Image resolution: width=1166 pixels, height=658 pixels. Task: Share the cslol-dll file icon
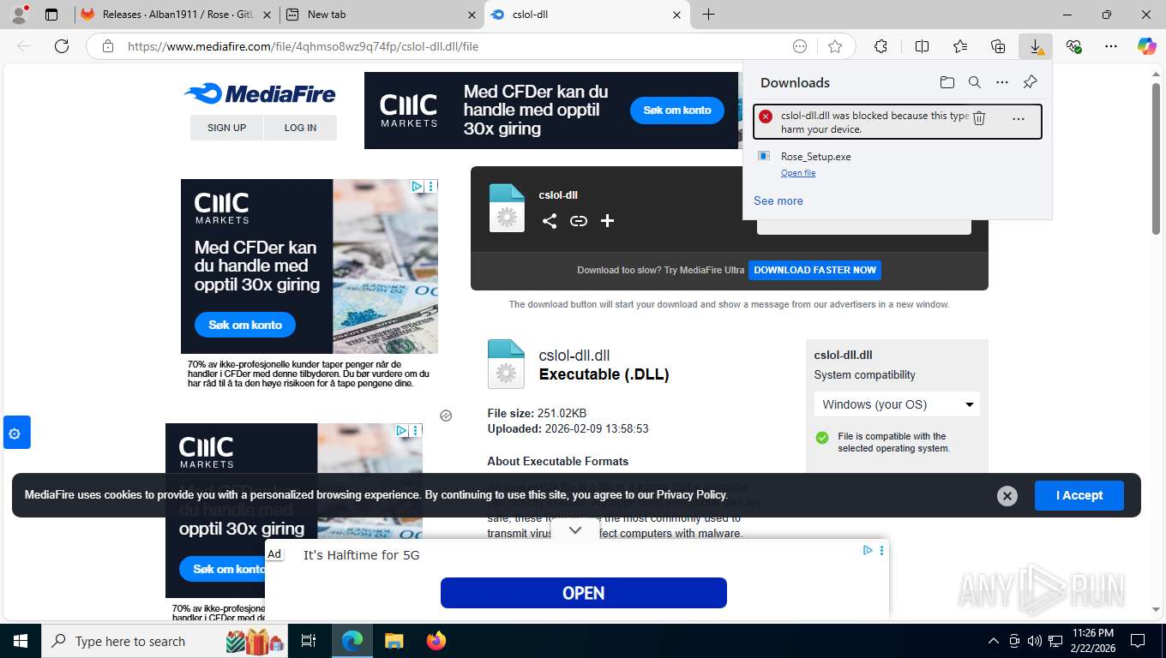point(550,221)
